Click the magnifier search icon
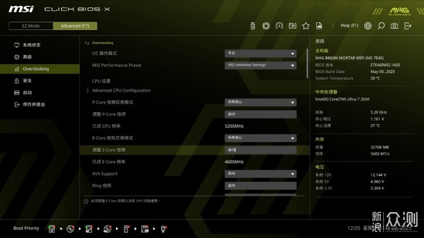Screen dimensions: 424x238 [381, 26]
